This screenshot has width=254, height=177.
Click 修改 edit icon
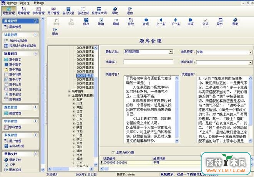coord(131,22)
